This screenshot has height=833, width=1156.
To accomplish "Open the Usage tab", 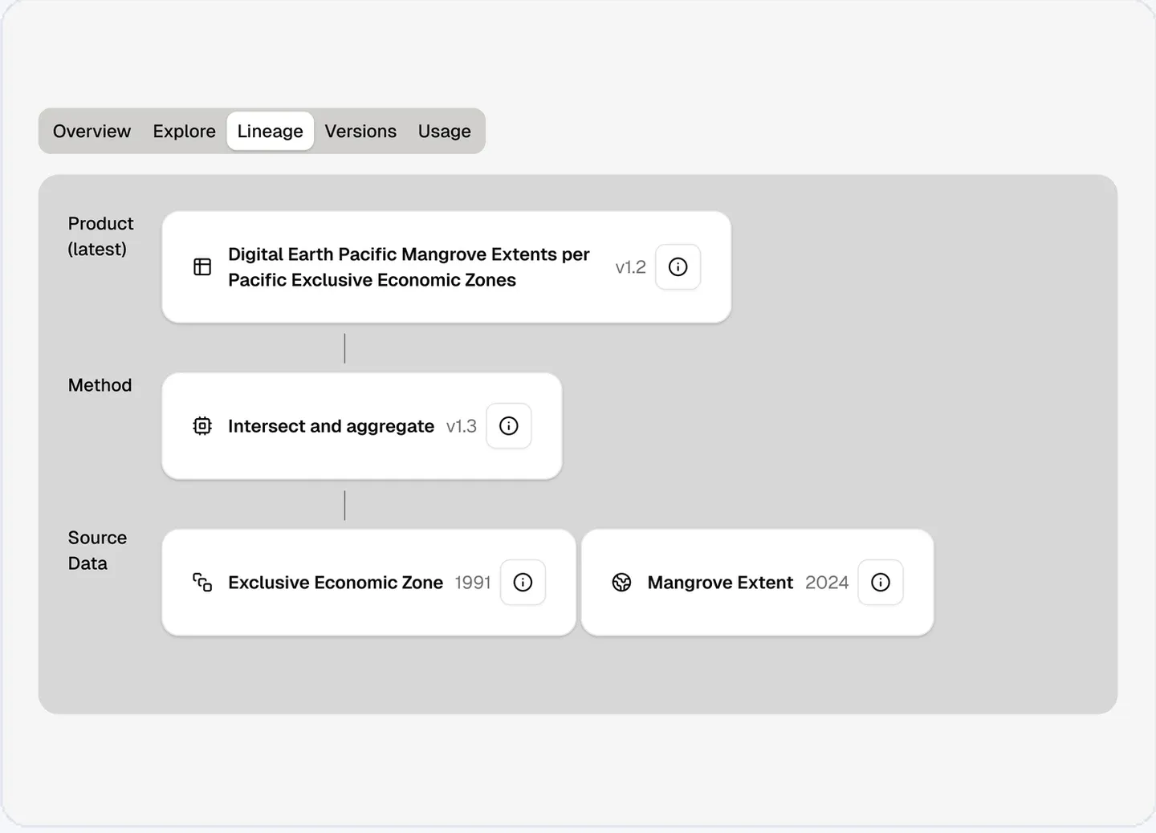I will tap(444, 131).
